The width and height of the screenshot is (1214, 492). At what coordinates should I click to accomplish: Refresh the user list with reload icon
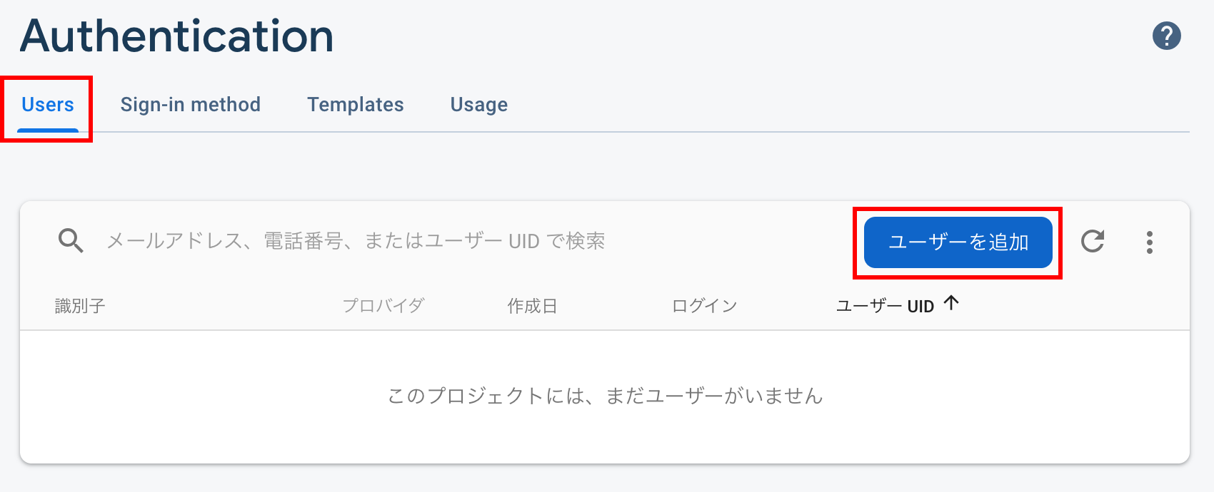point(1093,242)
